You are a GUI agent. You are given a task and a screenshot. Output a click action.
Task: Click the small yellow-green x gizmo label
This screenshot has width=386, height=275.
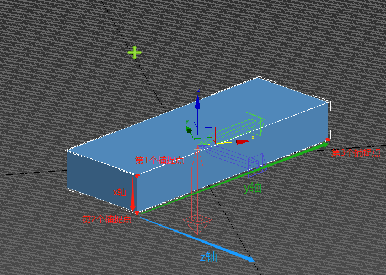[x=253, y=137]
